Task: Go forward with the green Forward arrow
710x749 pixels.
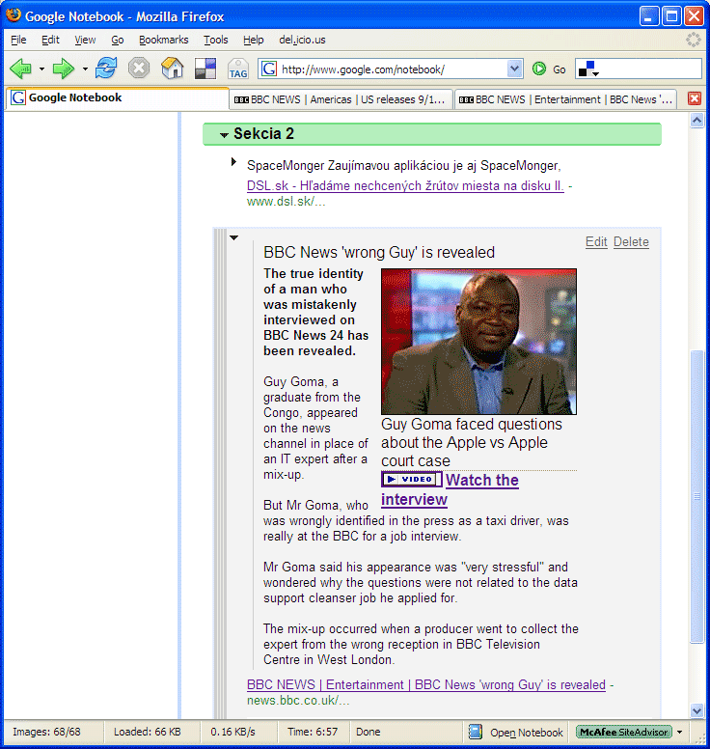Action: pyautogui.click(x=64, y=69)
